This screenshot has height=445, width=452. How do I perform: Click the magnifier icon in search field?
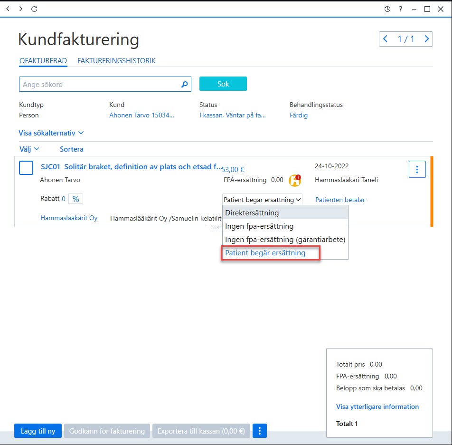click(185, 84)
